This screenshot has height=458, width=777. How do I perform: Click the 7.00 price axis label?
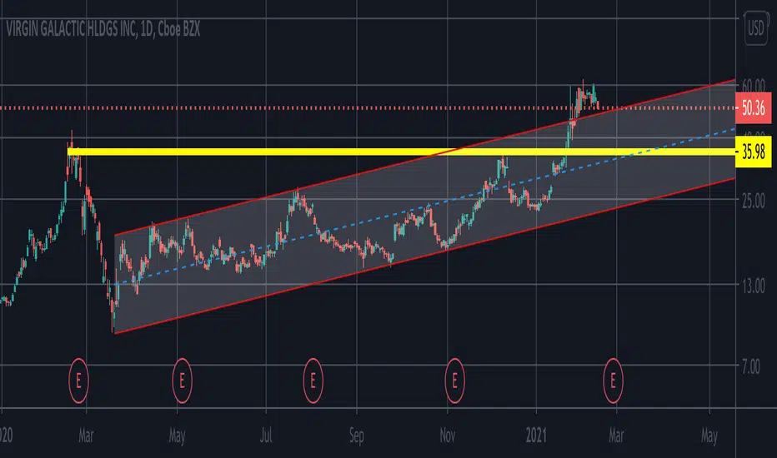point(750,367)
